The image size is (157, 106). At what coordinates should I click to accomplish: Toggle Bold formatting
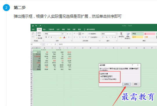coord(46,37)
